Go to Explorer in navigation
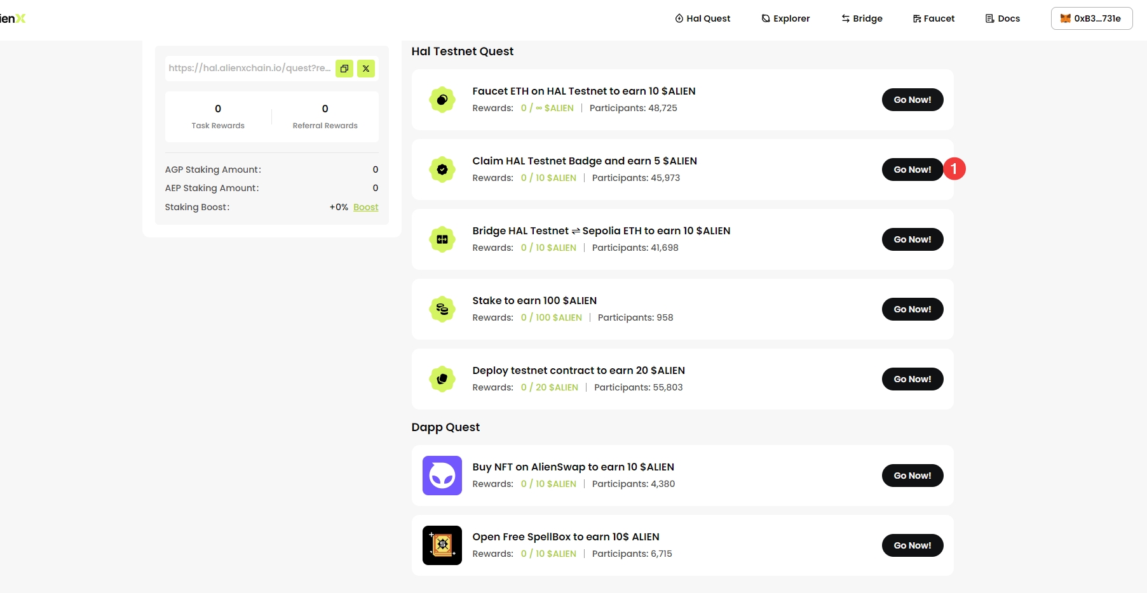 786,18
